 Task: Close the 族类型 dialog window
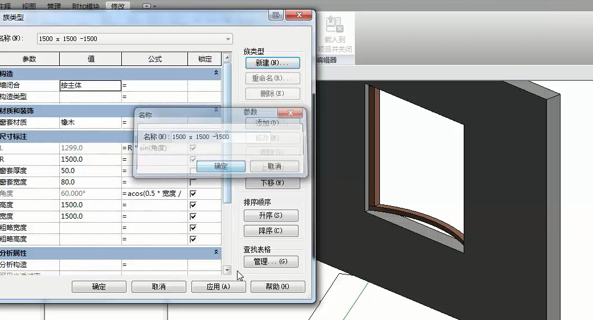pyautogui.click(x=298, y=16)
